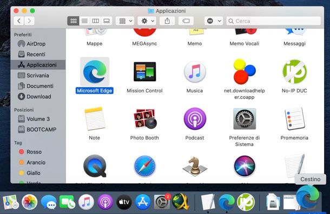Open the group-by arrangement dropdown
Screen dimensions: 330x214
point(125,21)
